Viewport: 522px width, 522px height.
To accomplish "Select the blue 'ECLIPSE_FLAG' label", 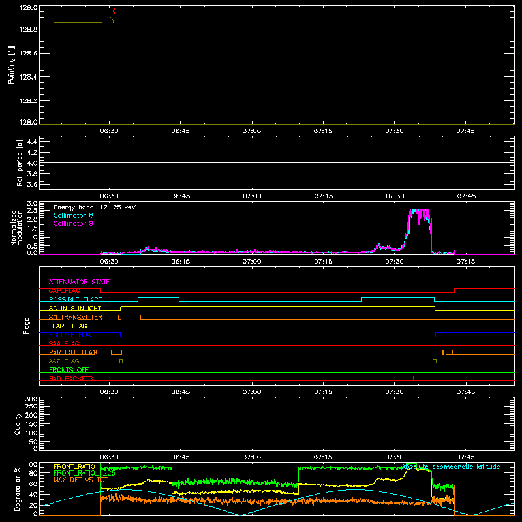I will pos(71,335).
